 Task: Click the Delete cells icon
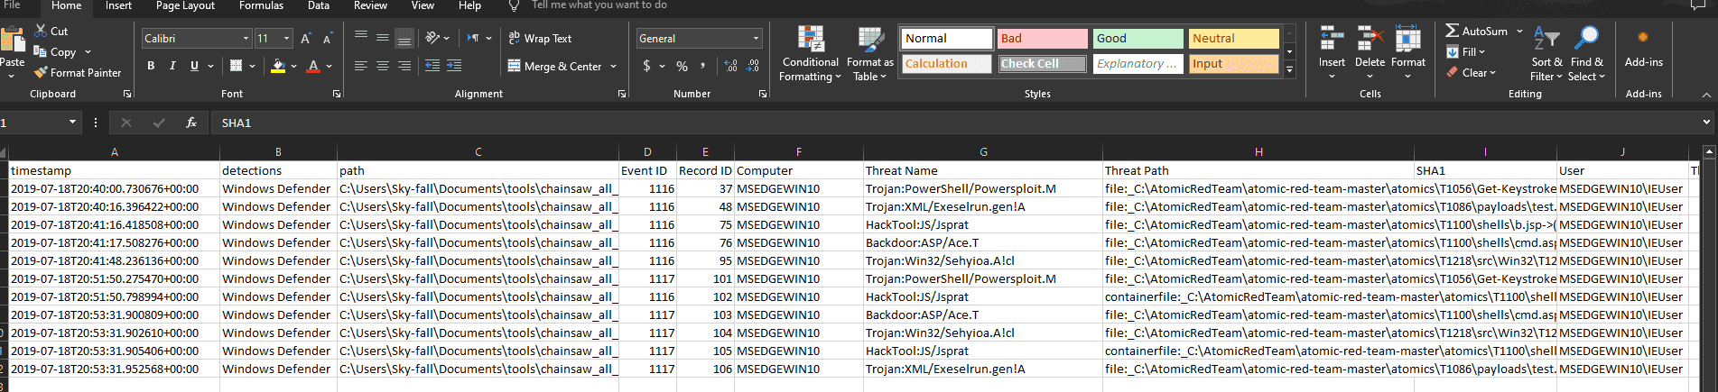[x=1370, y=39]
